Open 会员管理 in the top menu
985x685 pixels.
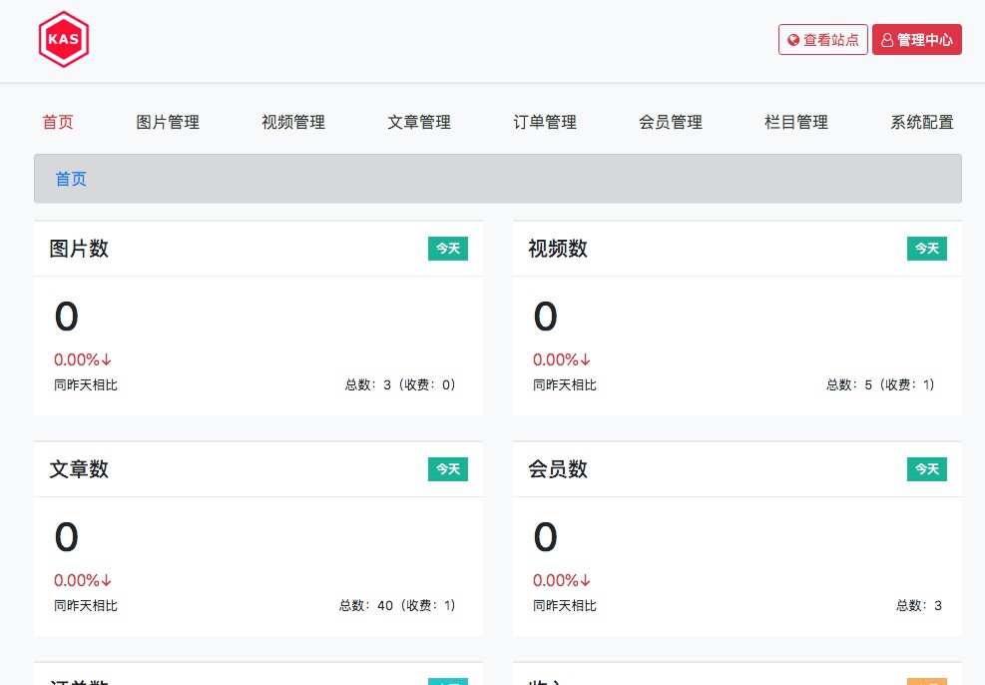(671, 122)
